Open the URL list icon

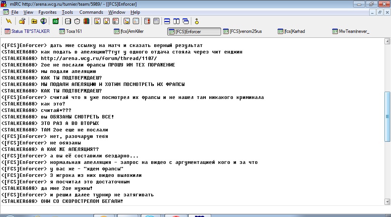(x=155, y=21)
